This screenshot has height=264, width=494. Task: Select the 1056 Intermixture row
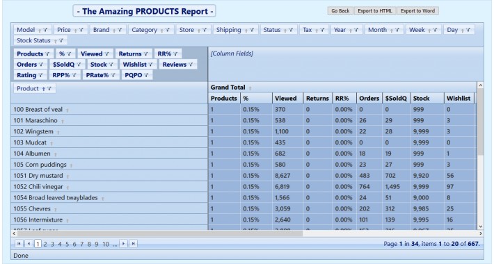click(109, 220)
